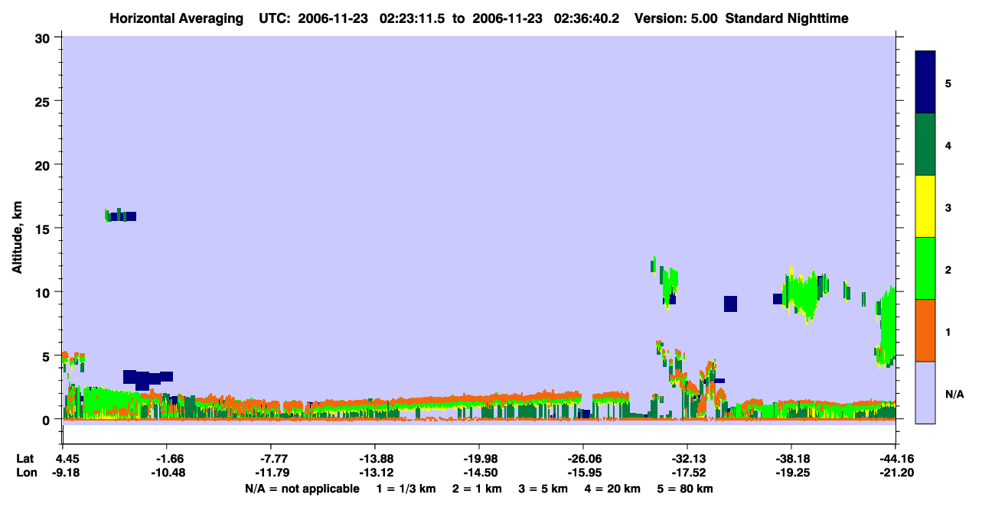Image resolution: width=995 pixels, height=510 pixels.
Task: Click the dark blue level 5 colorbar segment
Action: 925,83
